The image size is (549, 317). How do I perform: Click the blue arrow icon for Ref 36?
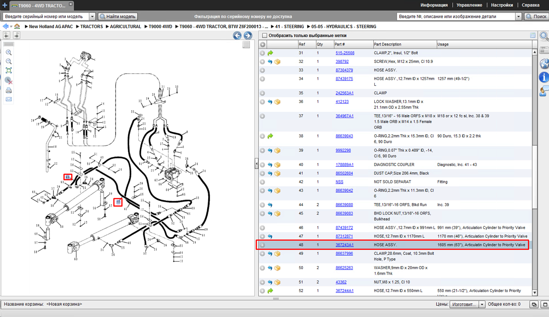270,102
